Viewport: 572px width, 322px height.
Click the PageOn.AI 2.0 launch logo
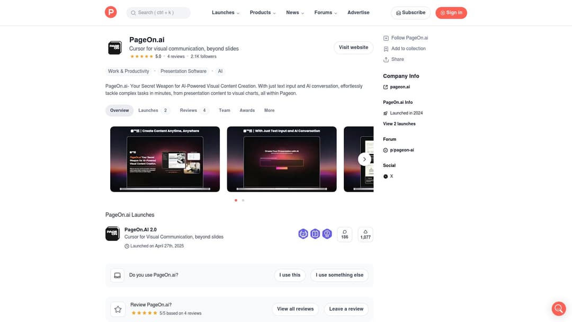tap(112, 234)
